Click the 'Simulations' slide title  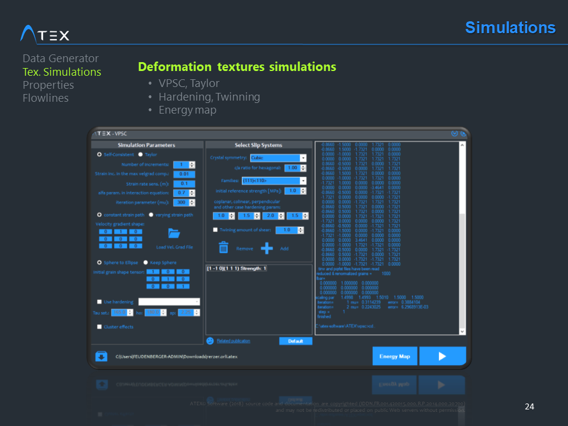click(510, 28)
